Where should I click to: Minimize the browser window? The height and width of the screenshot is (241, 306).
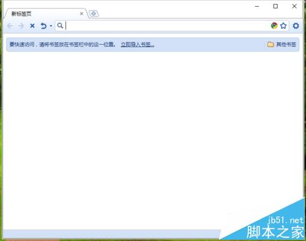(x=257, y=7)
